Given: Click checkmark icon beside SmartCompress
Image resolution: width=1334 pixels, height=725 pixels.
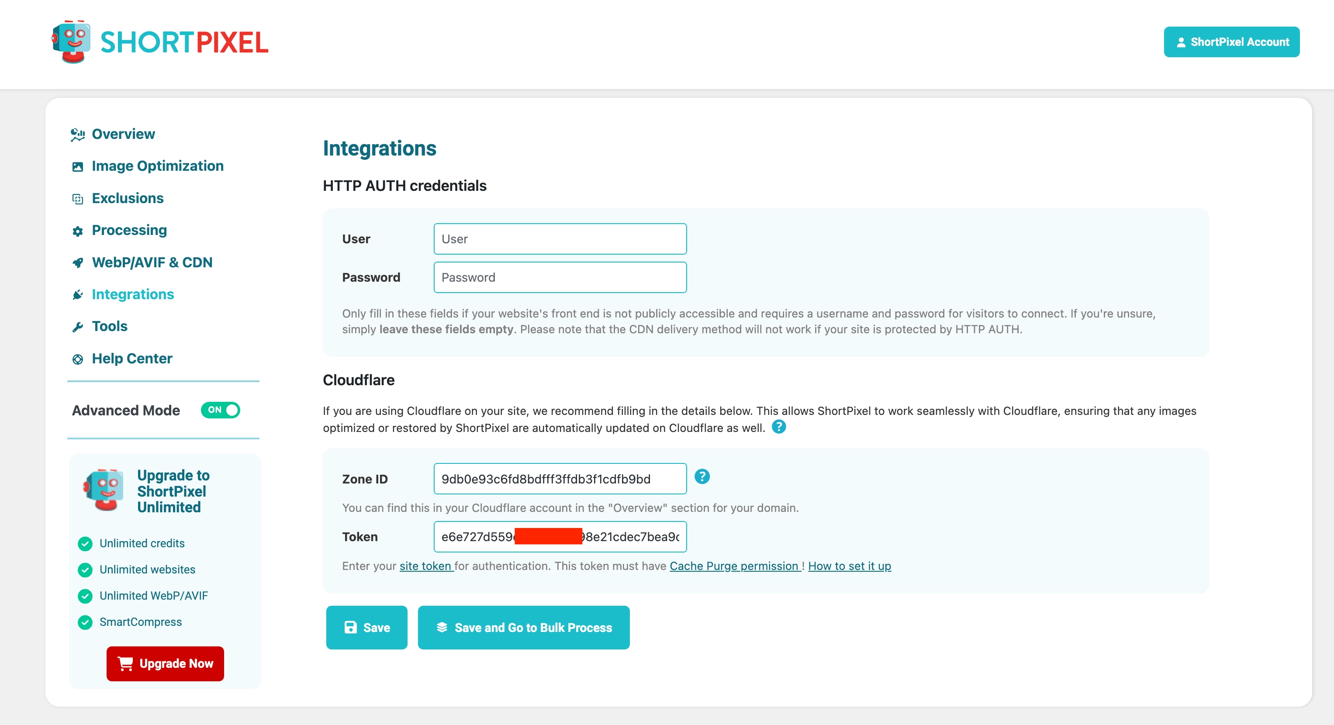Looking at the screenshot, I should (85, 622).
